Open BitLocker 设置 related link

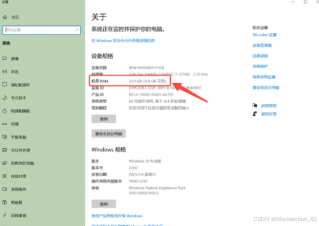tap(264, 35)
